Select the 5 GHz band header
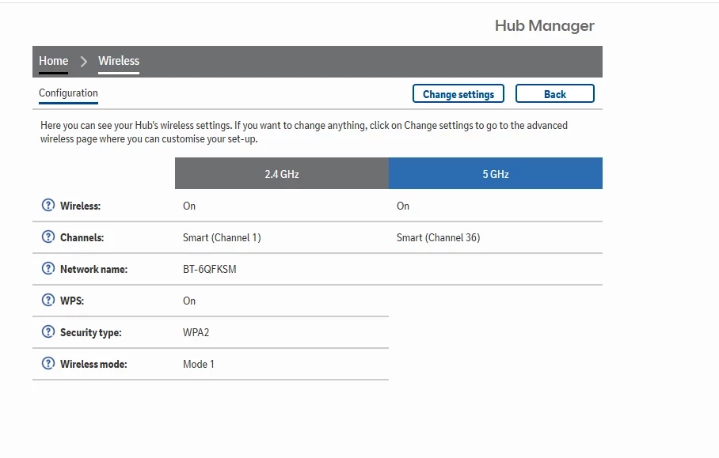 coord(496,174)
